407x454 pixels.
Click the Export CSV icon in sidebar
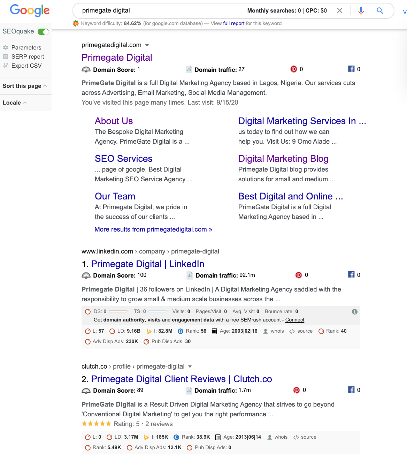[6, 66]
